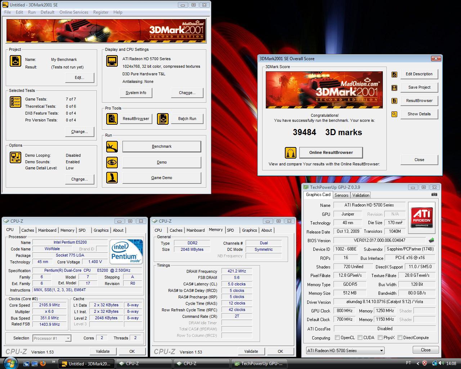Click the volume speaker tray icon

pyautogui.click(x=441, y=363)
